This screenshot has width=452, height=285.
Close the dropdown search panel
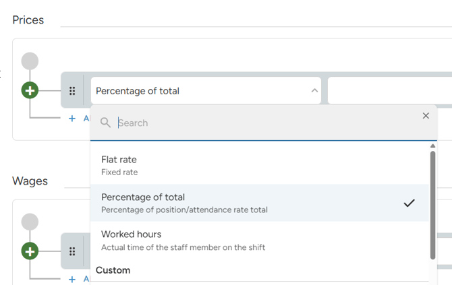(426, 116)
